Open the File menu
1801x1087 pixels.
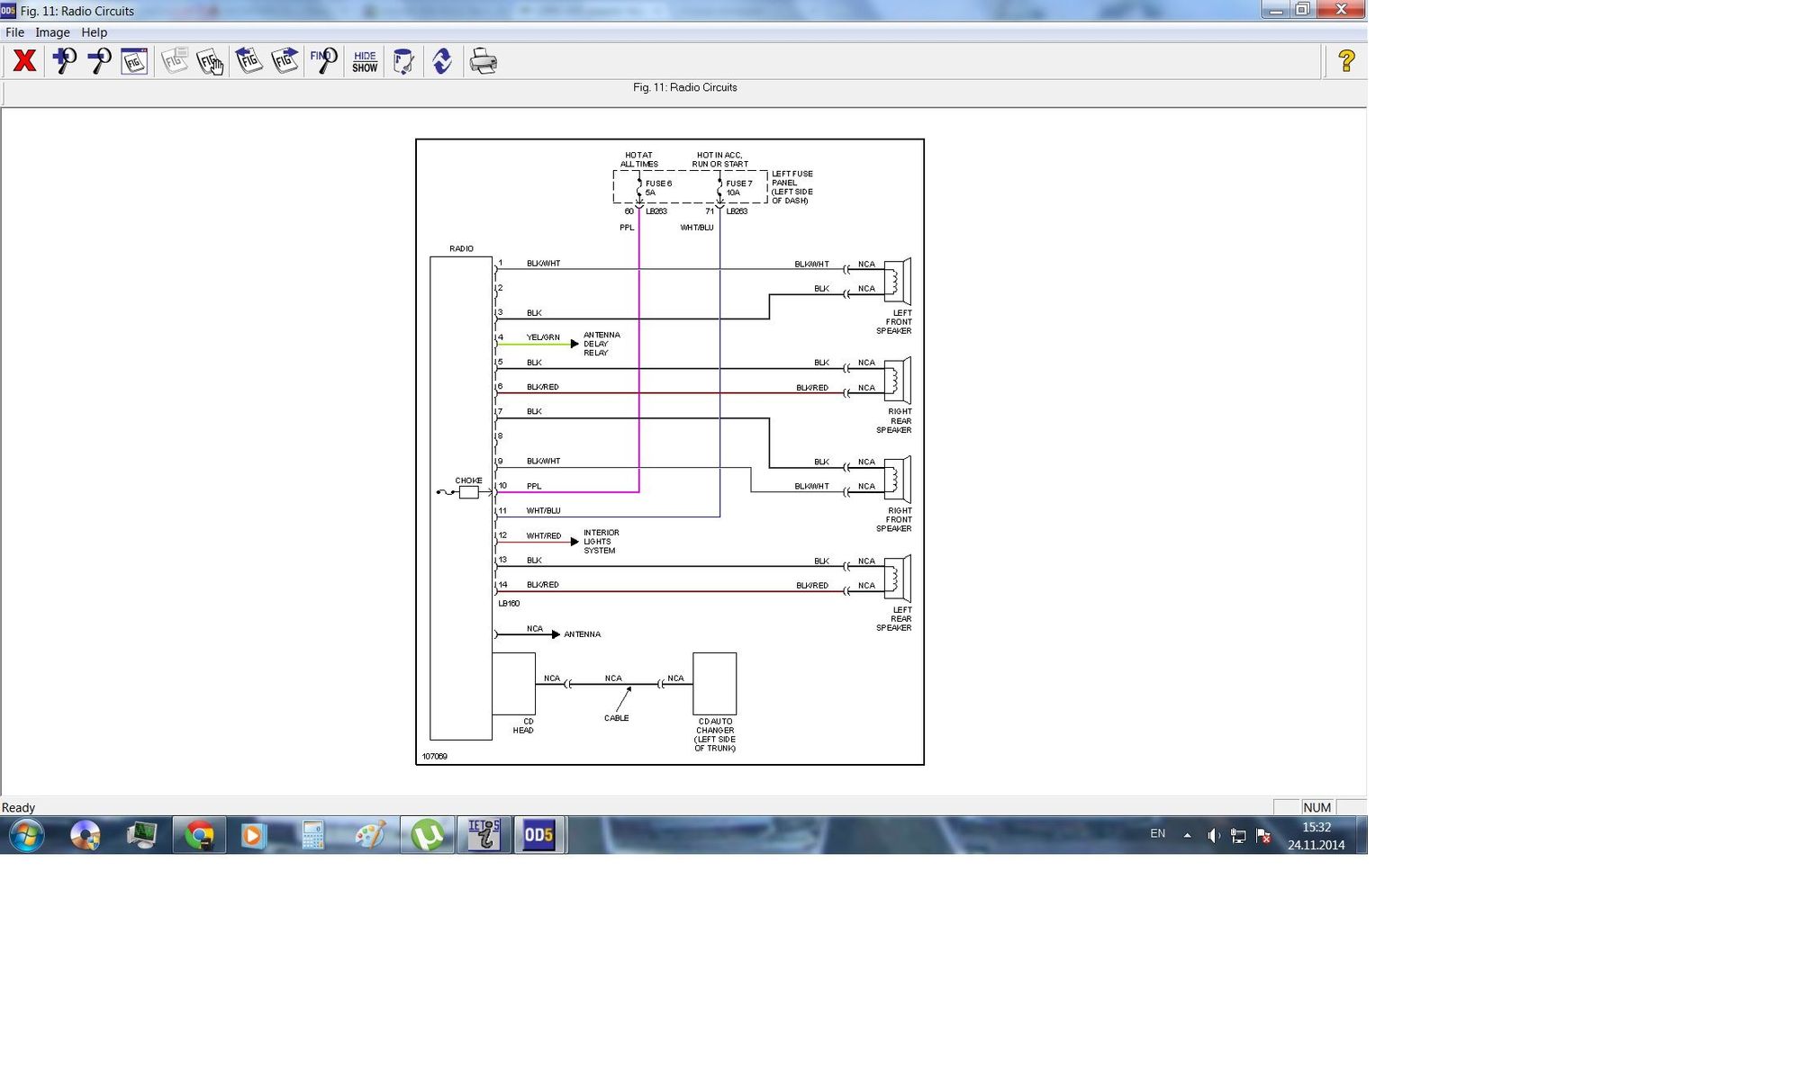[15, 32]
